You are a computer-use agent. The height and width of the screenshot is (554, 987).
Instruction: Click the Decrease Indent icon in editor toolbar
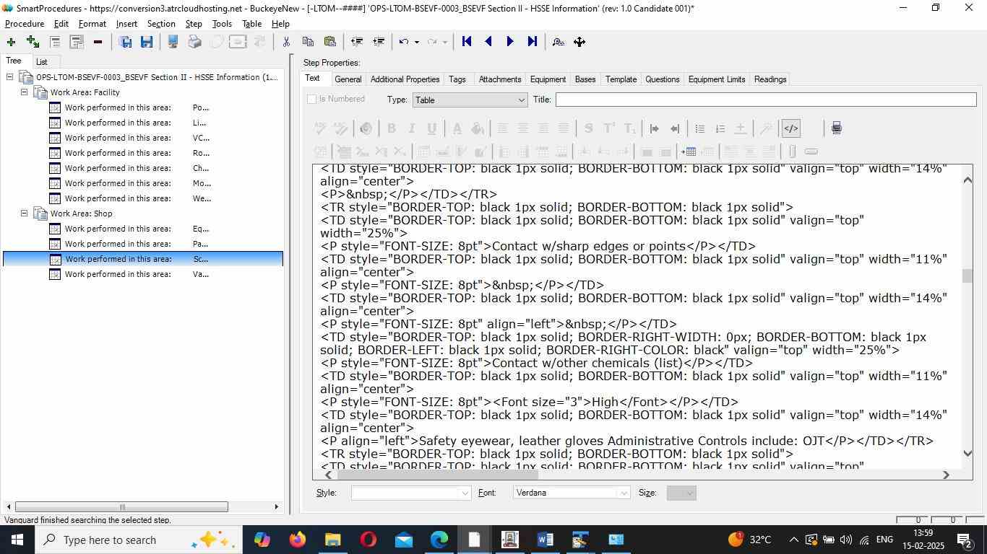coord(675,128)
